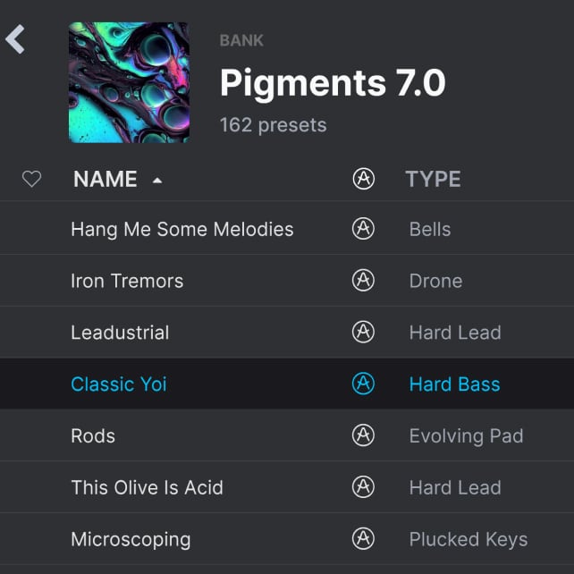Sort presets by TYPE column
The image size is (574, 574).
(433, 179)
